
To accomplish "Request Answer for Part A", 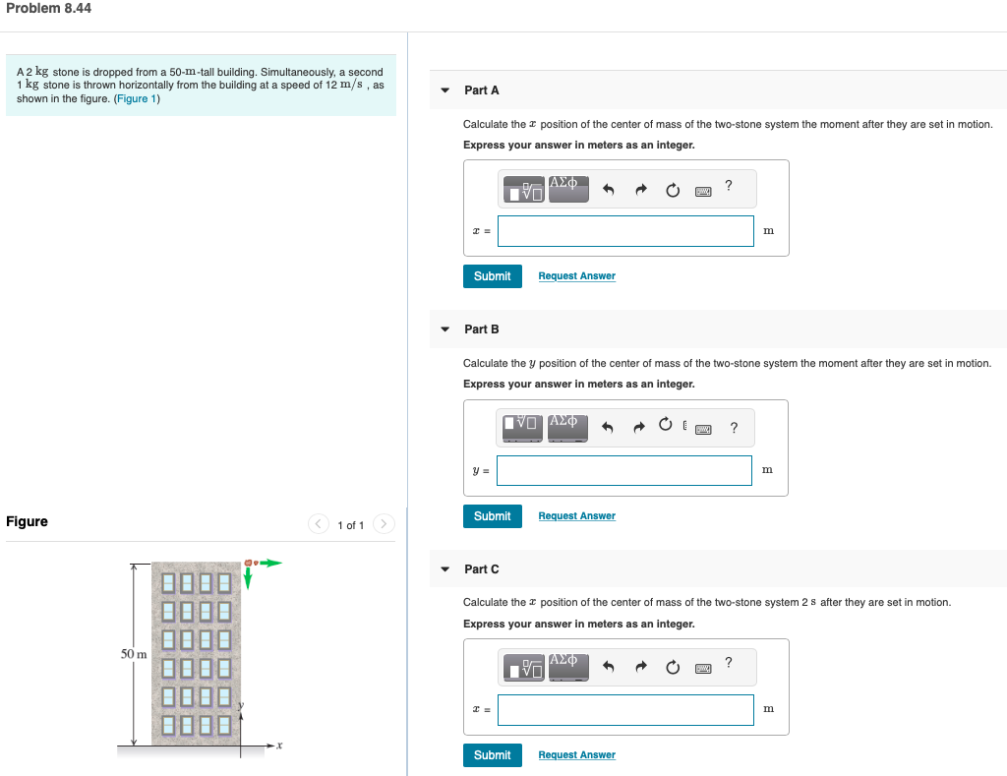I will click(576, 276).
